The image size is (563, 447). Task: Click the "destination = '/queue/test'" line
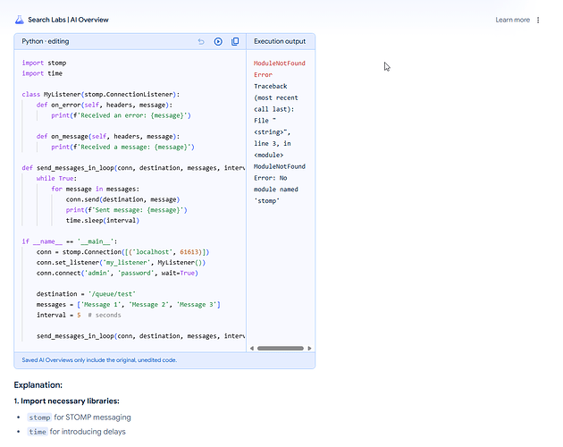(x=86, y=294)
